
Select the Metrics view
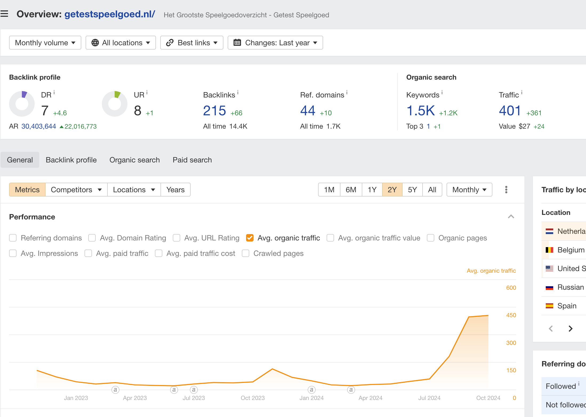27,190
